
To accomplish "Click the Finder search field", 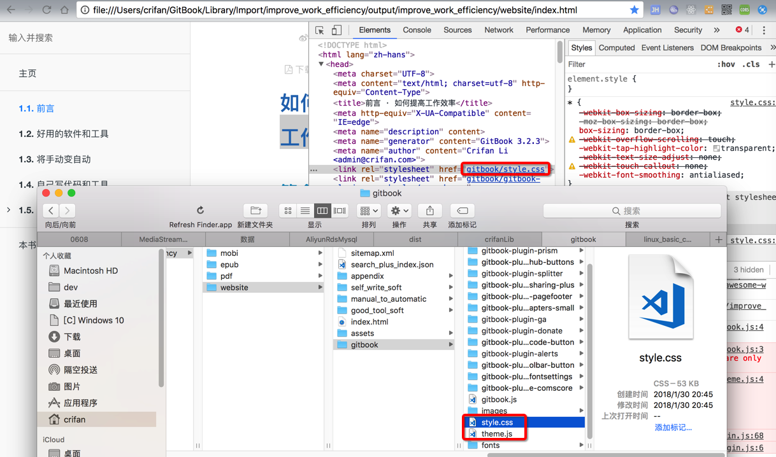I will point(631,211).
